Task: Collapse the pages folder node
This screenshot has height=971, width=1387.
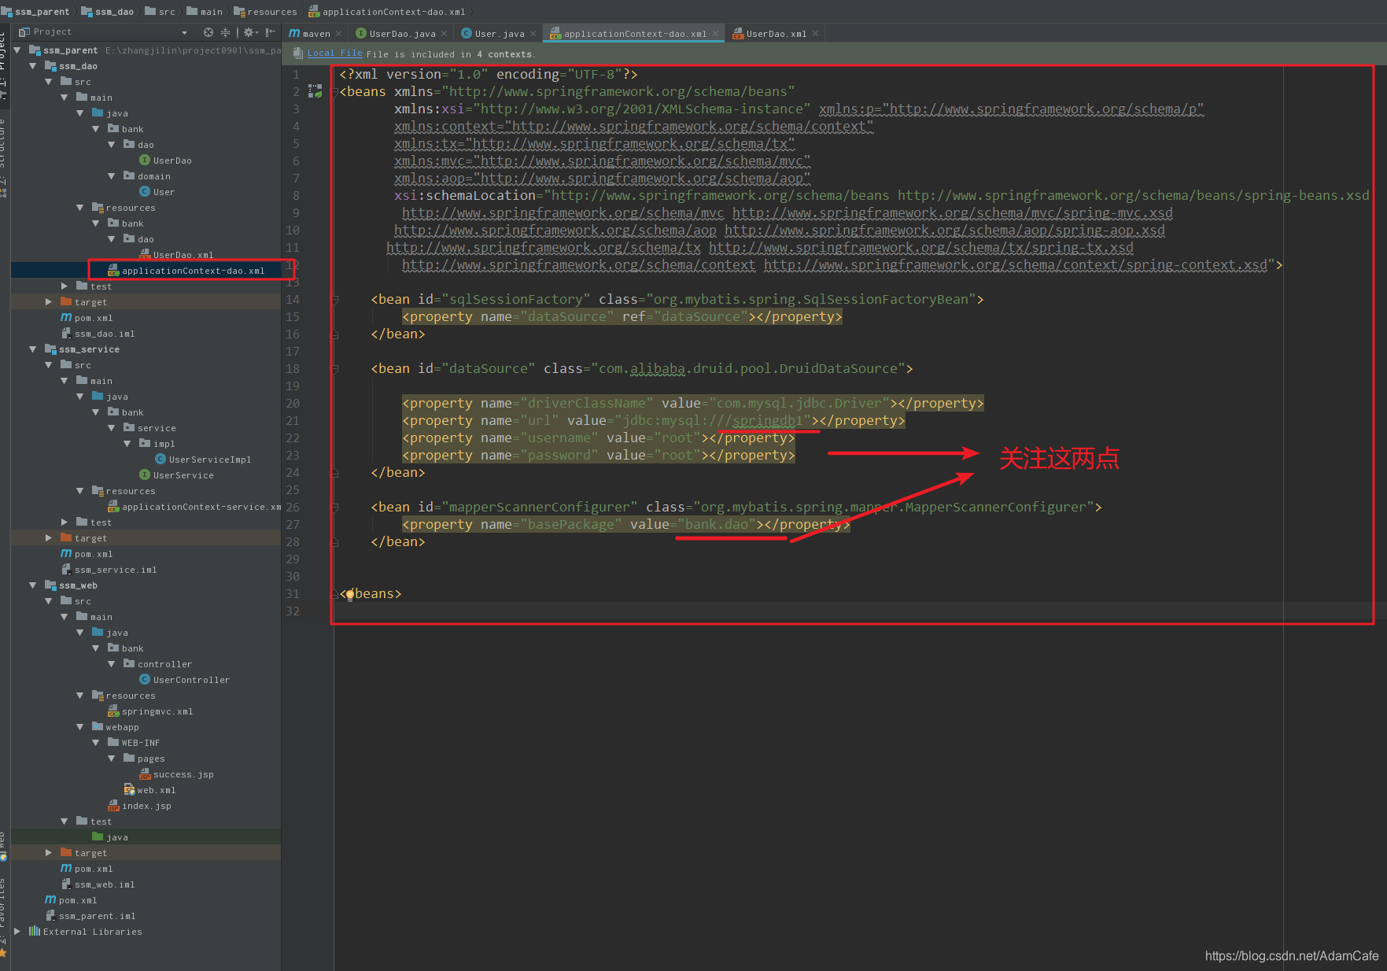Action: (112, 759)
